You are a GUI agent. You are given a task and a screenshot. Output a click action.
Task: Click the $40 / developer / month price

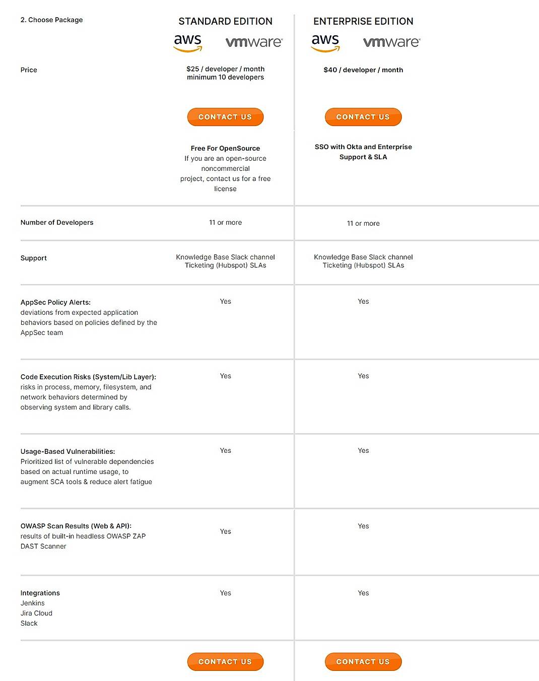(363, 70)
